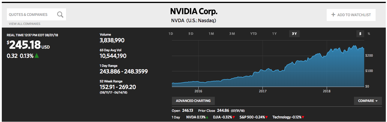Add NVIDIA to watchlist
This screenshot has height=122, width=387.
(x=351, y=15)
